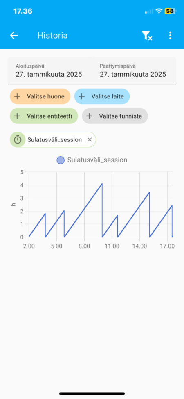Click the Historia page title
Viewport: 184px width, 399px height.
click(x=52, y=35)
